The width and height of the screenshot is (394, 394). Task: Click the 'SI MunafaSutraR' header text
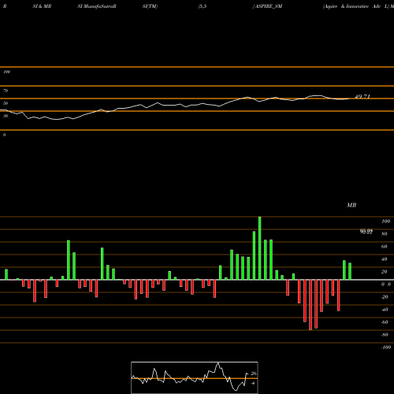[97, 6]
